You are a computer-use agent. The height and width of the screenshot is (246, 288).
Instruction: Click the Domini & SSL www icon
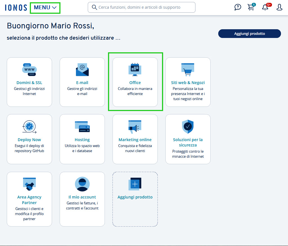(x=29, y=69)
